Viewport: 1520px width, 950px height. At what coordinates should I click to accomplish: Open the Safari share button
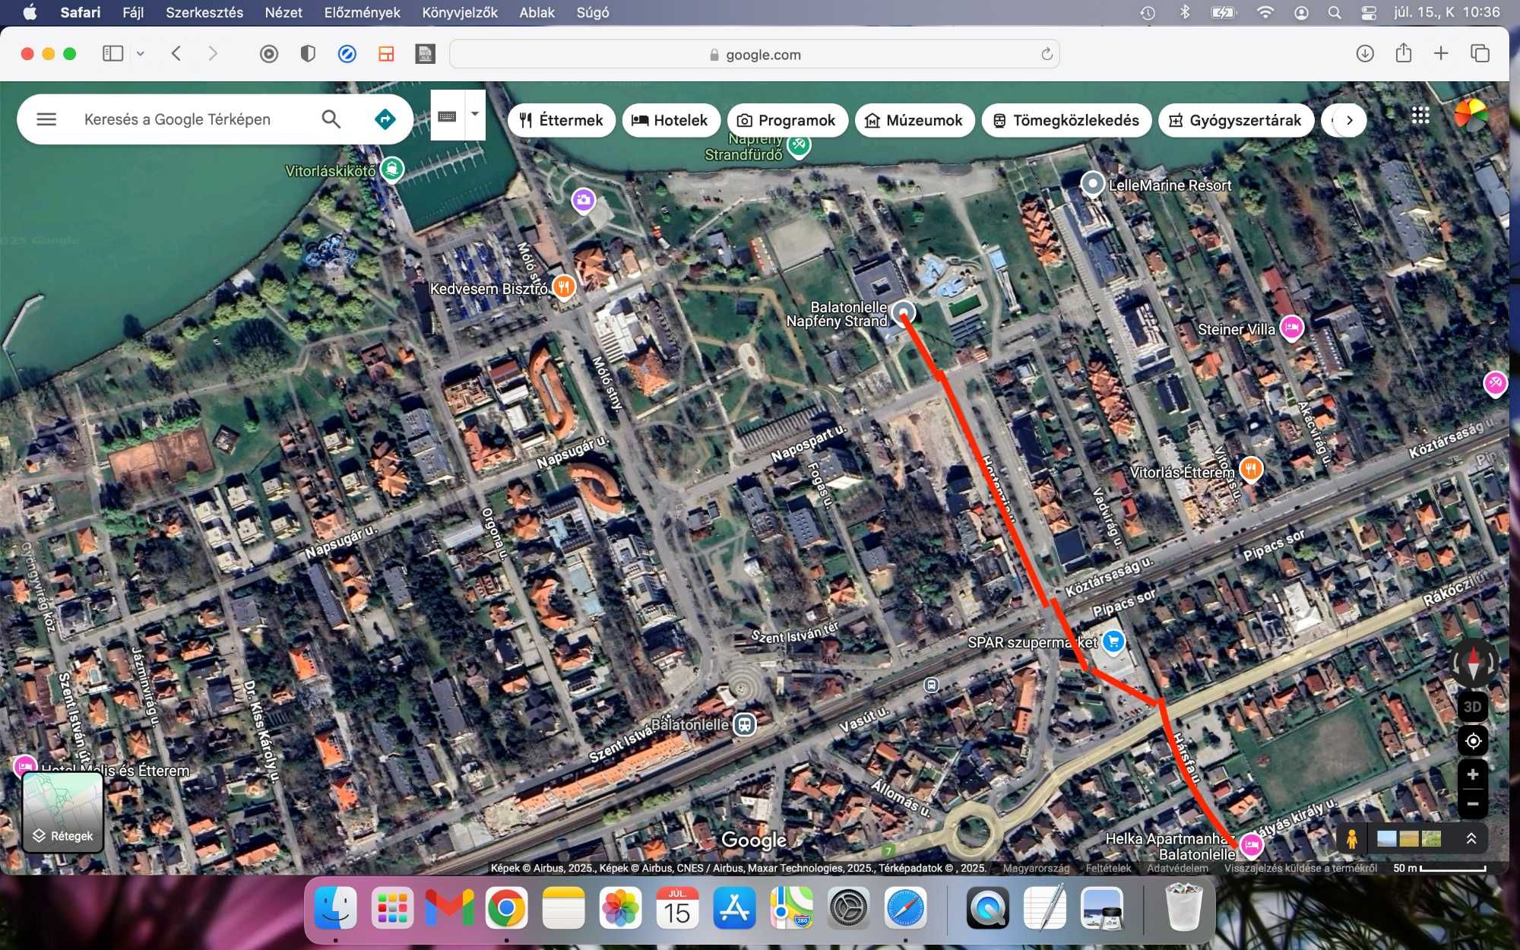(1403, 52)
